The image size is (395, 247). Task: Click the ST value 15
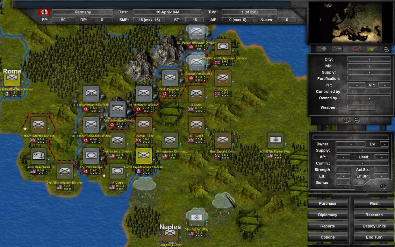click(x=195, y=20)
